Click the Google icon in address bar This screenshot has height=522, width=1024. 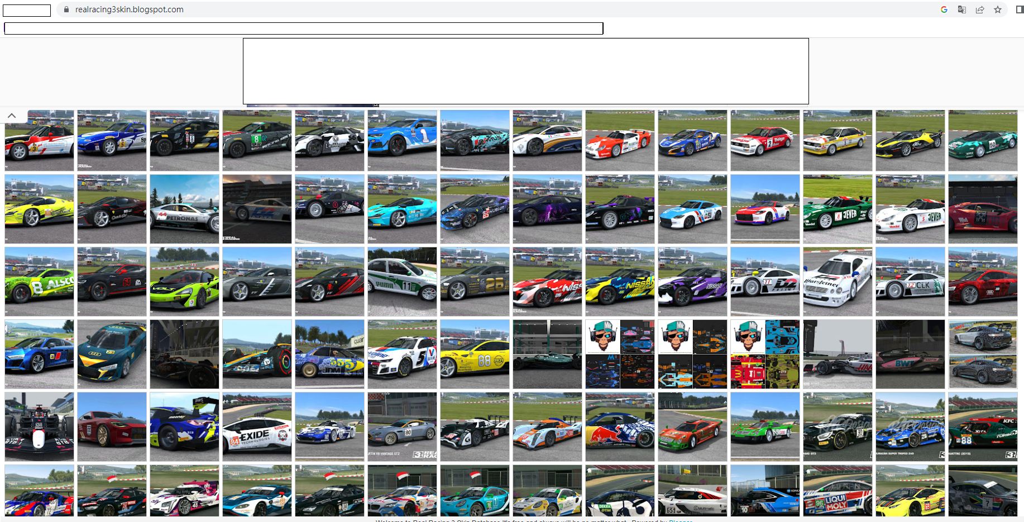pos(944,9)
